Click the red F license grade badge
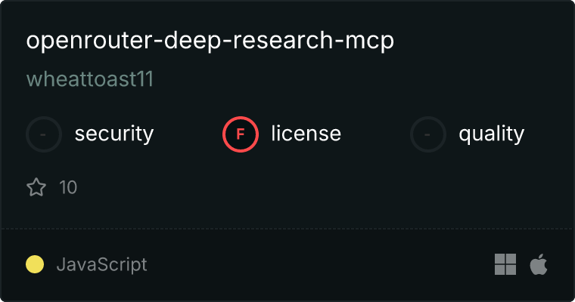The width and height of the screenshot is (575, 302). coord(241,134)
